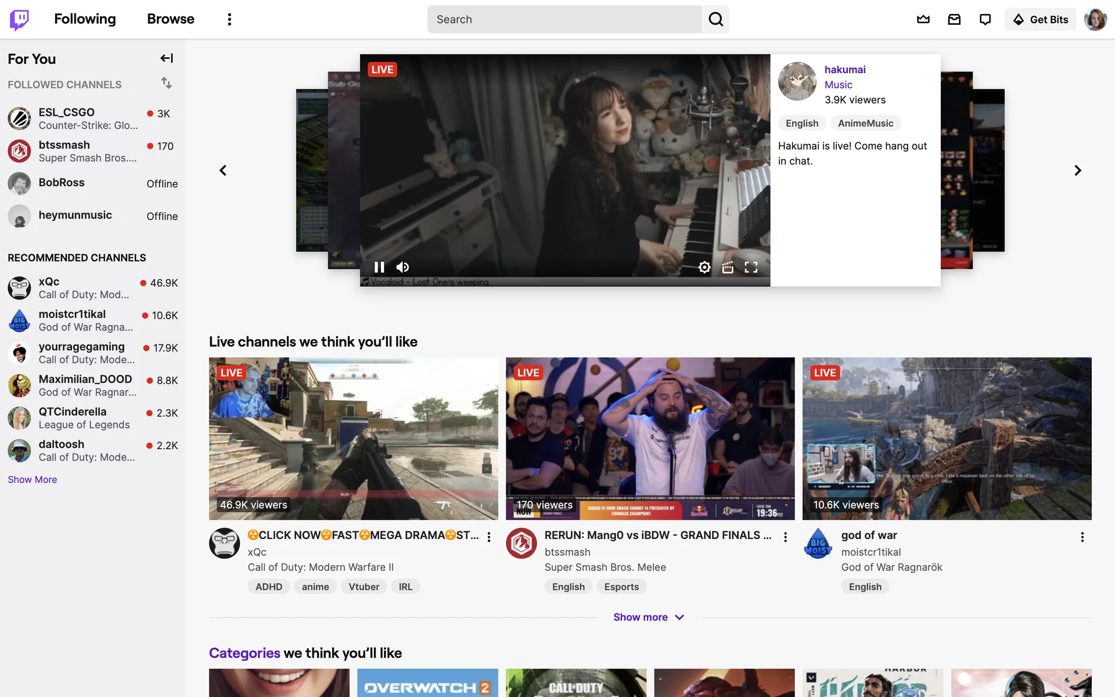Mute the featured stream volume
This screenshot has height=697, width=1115.
[402, 267]
